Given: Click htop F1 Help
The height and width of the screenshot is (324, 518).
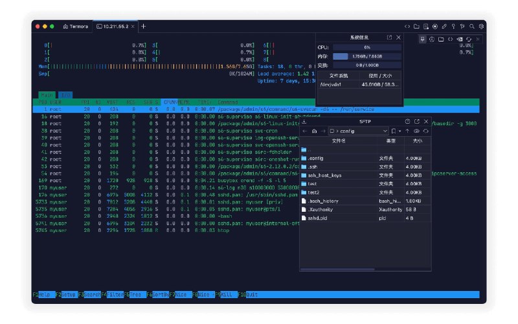Looking at the screenshot, I should (43, 295).
